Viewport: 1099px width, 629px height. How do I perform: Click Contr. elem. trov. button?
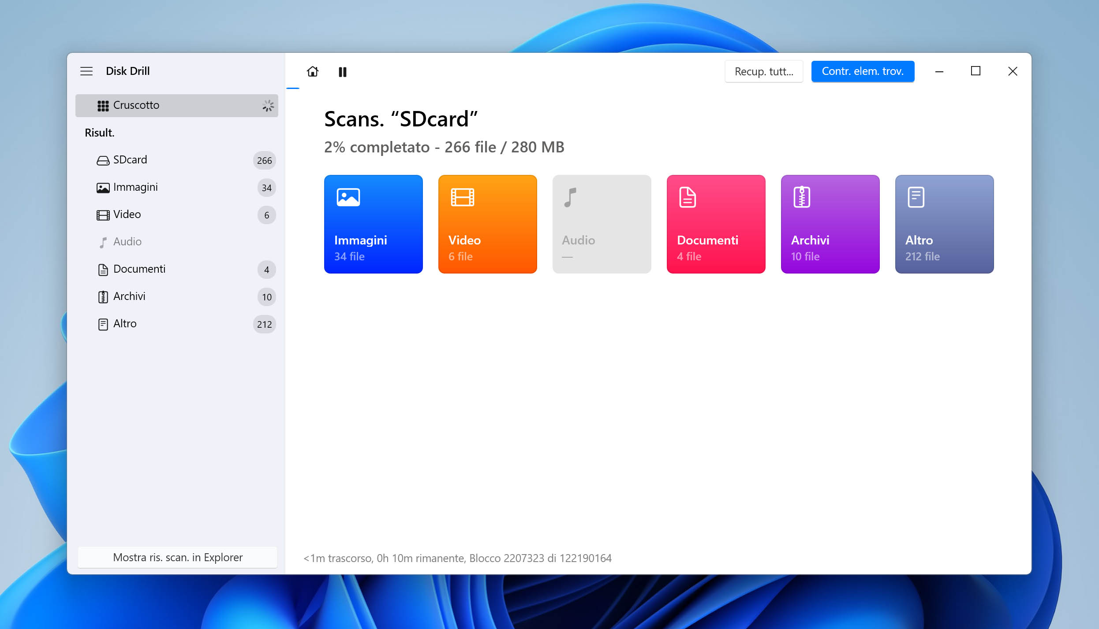click(x=863, y=71)
